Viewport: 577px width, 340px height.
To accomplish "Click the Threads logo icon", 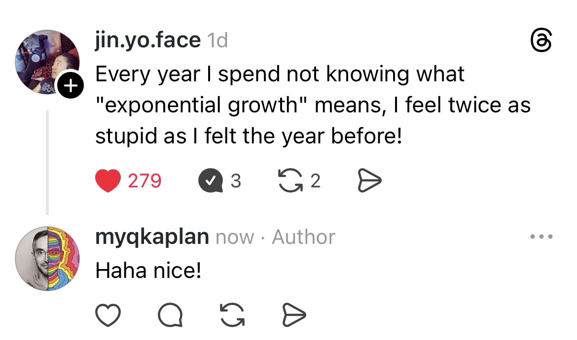I will (541, 40).
